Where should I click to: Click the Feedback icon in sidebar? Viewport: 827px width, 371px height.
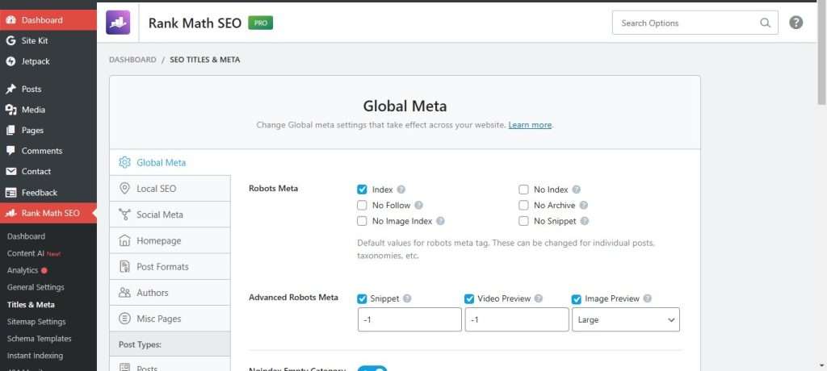click(11, 192)
